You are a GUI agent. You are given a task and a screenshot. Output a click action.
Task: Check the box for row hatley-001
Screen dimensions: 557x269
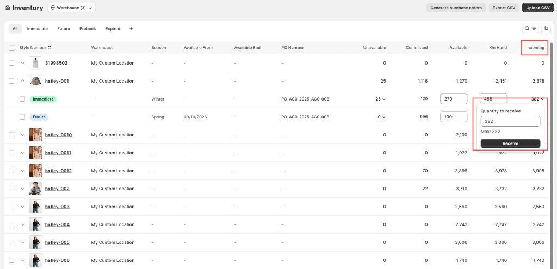coord(11,81)
